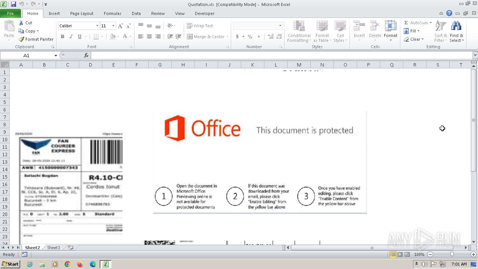Viewport: 478px width, 269px height.
Task: Click the Insert cells icon
Action: [x=359, y=26]
